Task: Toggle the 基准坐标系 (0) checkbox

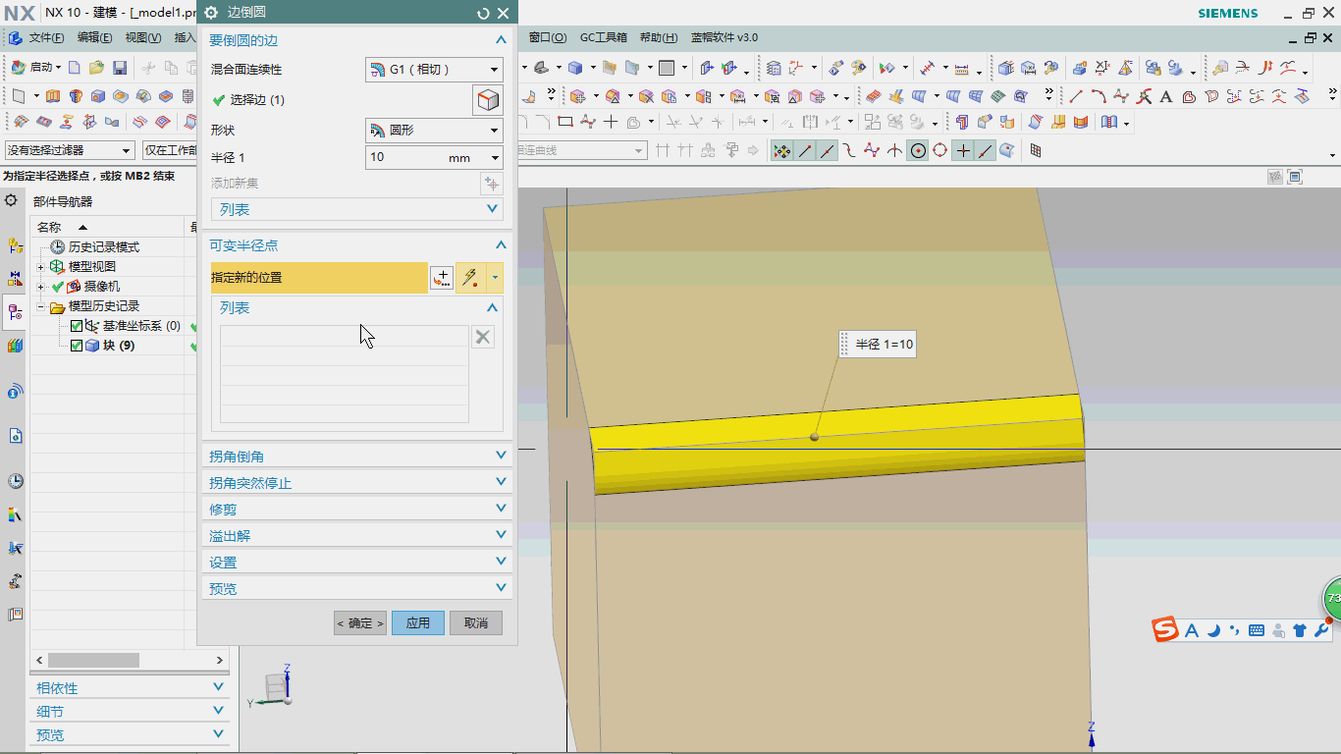Action: pyautogui.click(x=78, y=326)
